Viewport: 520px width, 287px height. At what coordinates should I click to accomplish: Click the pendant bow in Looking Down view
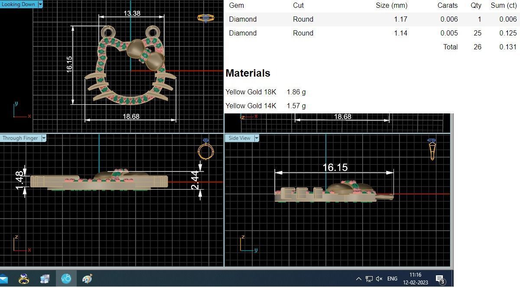coord(146,54)
